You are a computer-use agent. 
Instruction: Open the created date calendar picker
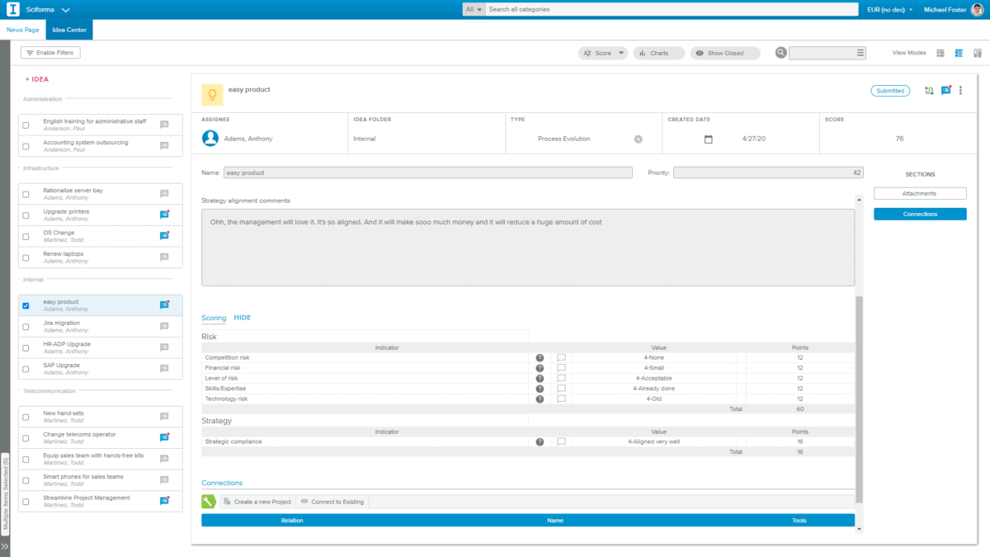coord(708,139)
